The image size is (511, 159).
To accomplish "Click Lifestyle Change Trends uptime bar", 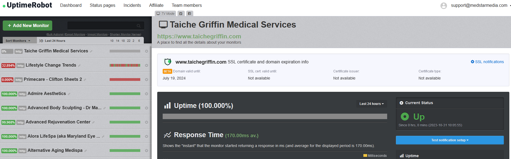I will tap(125, 65).
